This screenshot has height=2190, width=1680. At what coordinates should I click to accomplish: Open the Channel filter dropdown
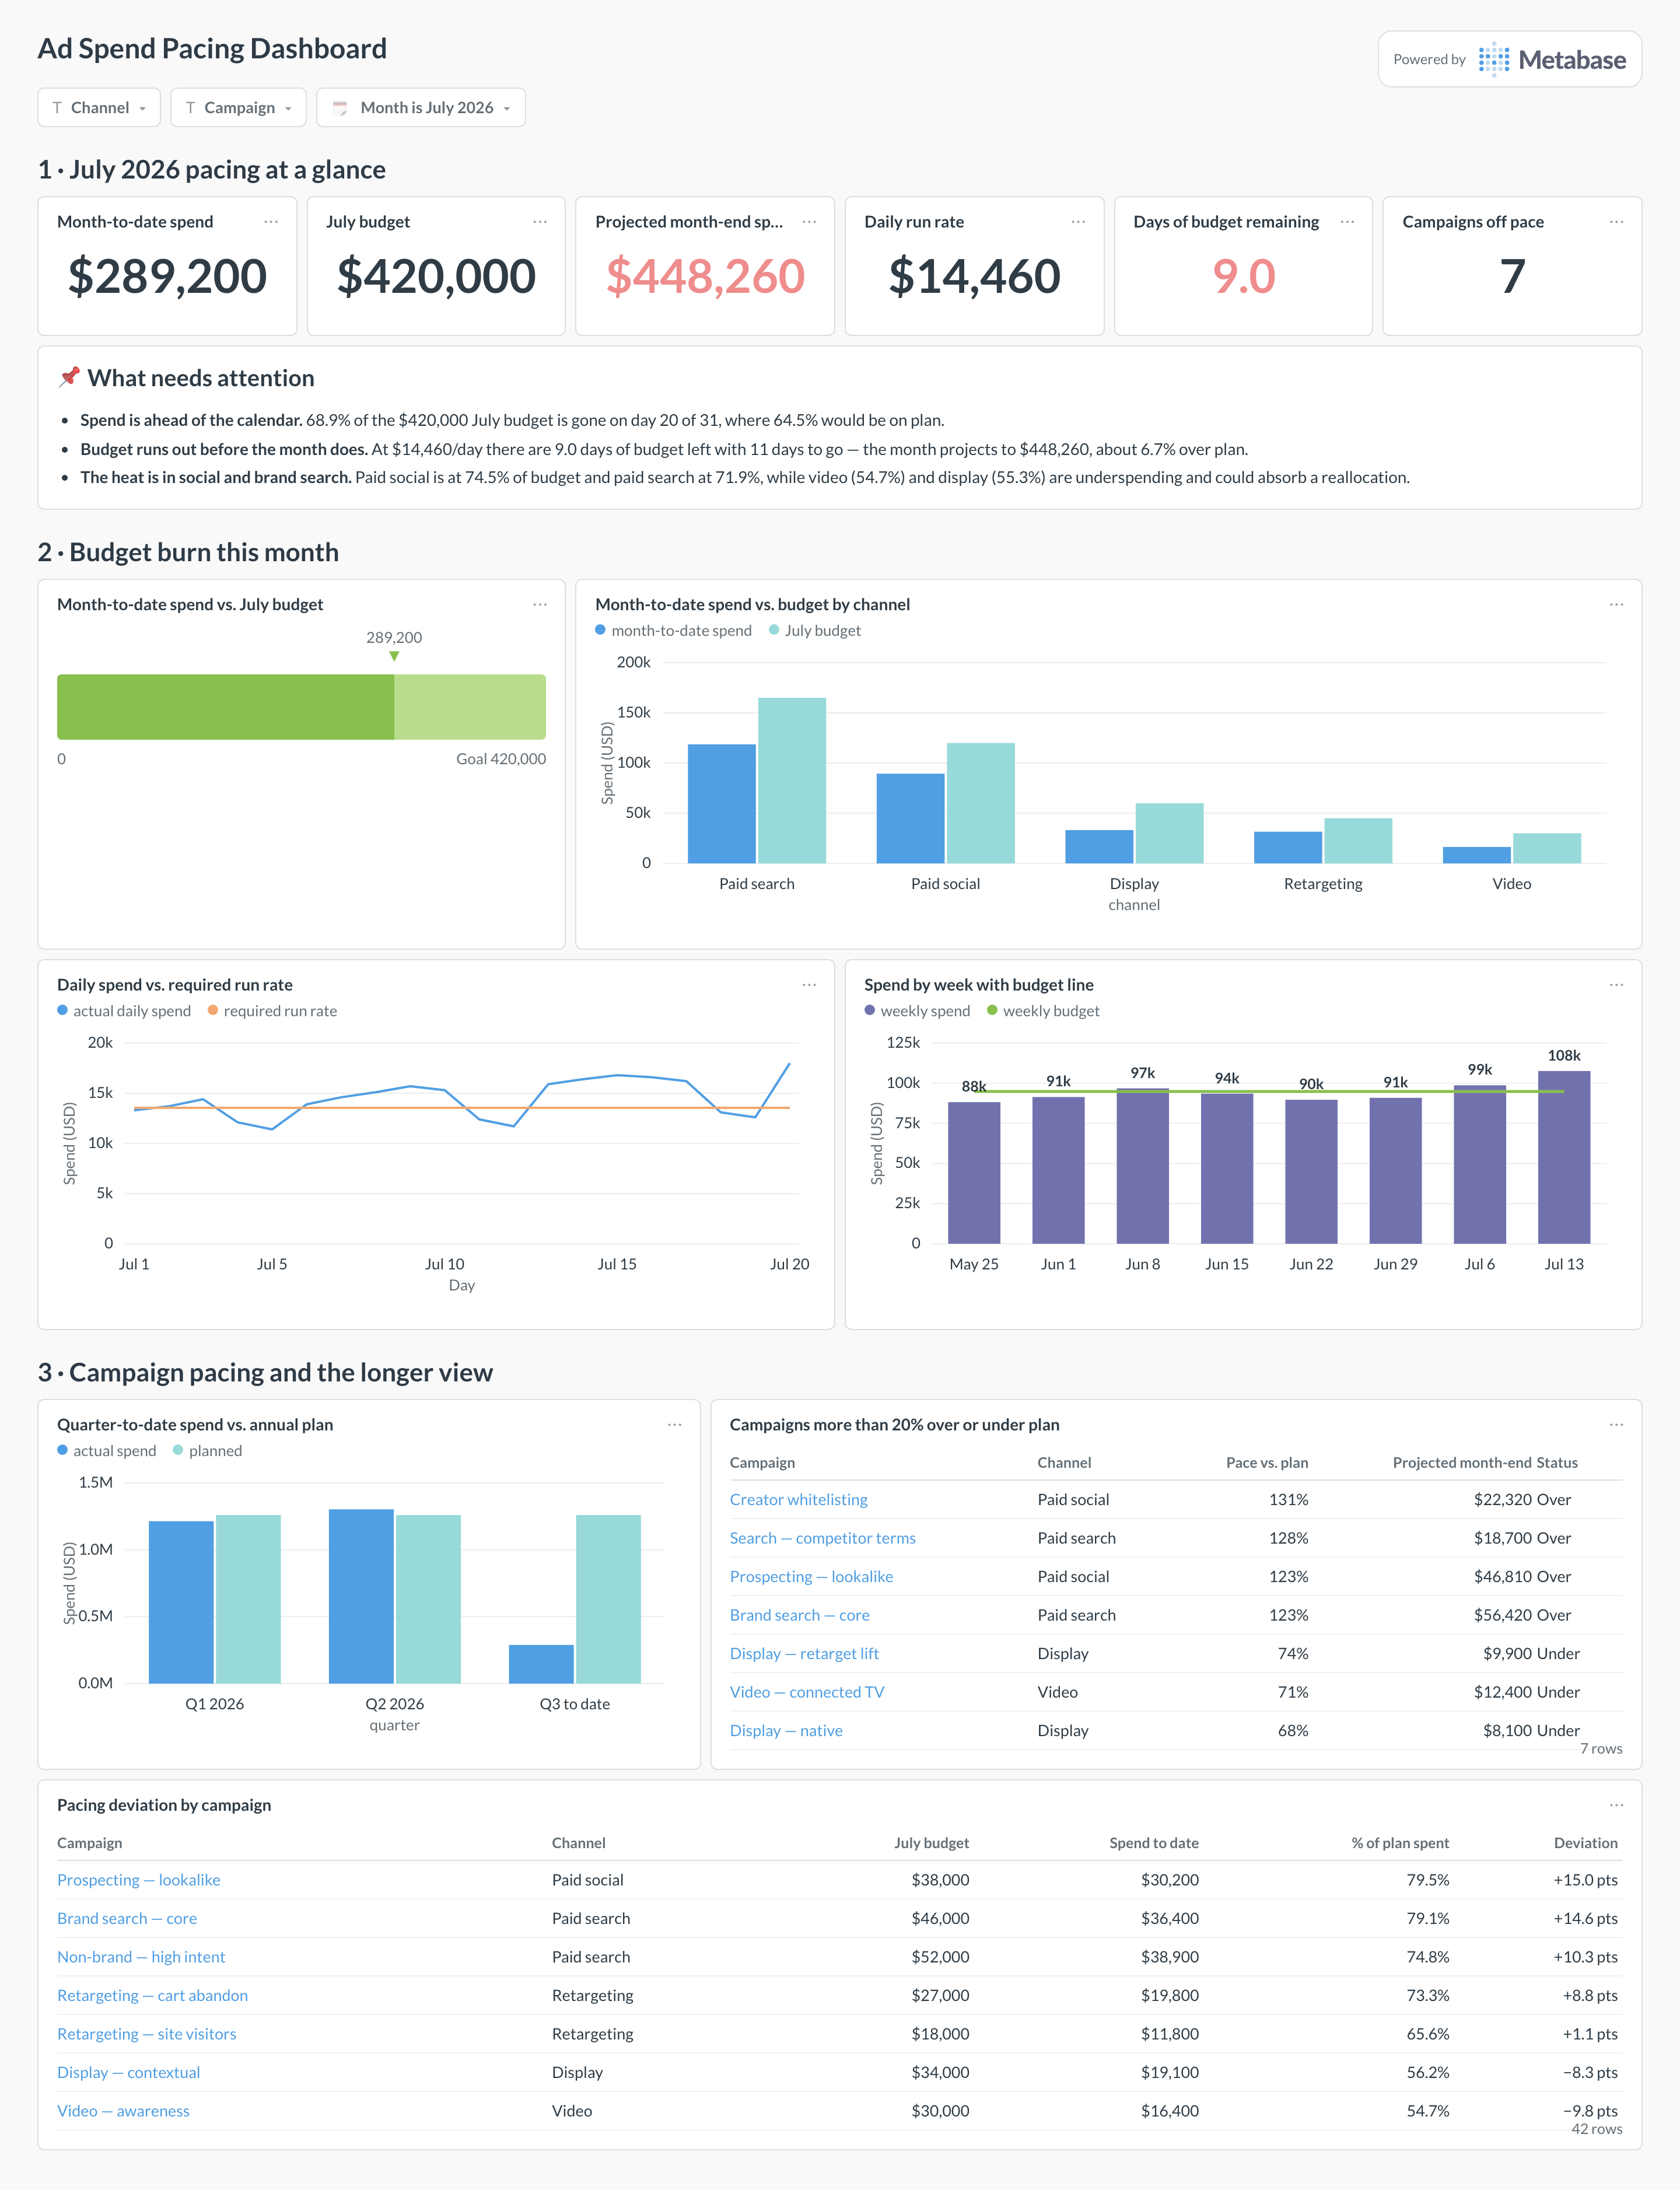pos(99,108)
